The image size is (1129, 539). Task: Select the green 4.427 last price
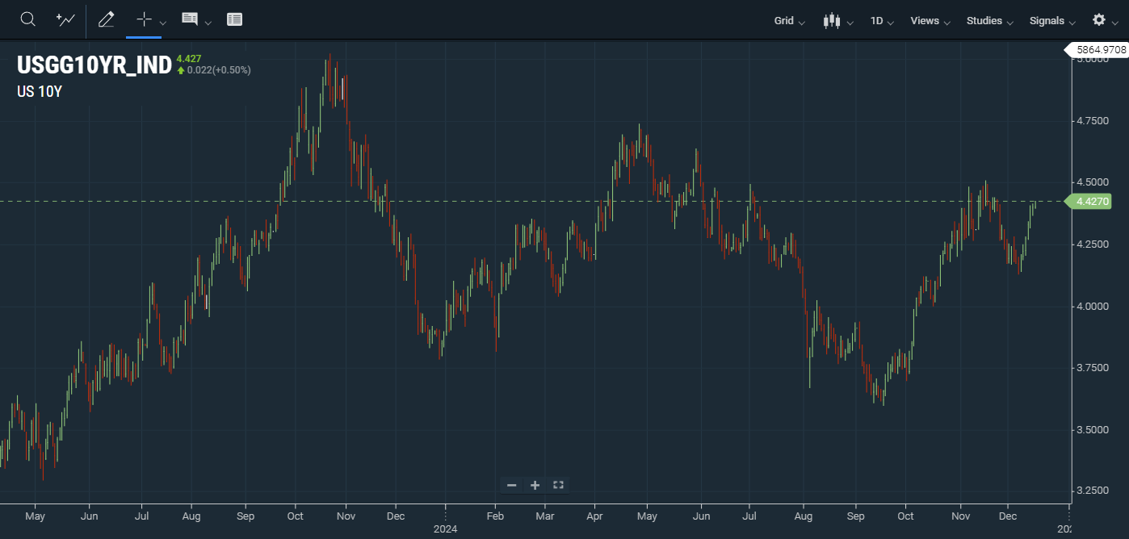click(188, 59)
